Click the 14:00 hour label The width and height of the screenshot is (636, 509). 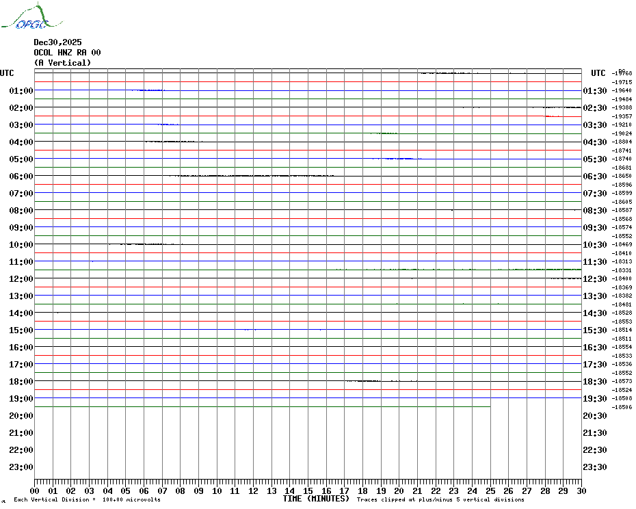click(21, 313)
